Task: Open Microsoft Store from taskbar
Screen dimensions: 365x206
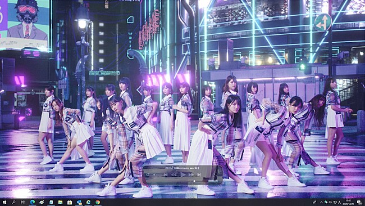Action: click(x=70, y=202)
